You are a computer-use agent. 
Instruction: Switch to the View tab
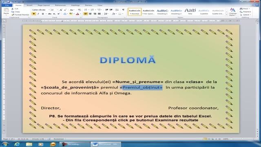click(100, 5)
